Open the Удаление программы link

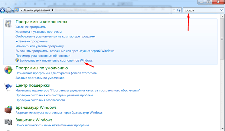(x=33, y=27)
